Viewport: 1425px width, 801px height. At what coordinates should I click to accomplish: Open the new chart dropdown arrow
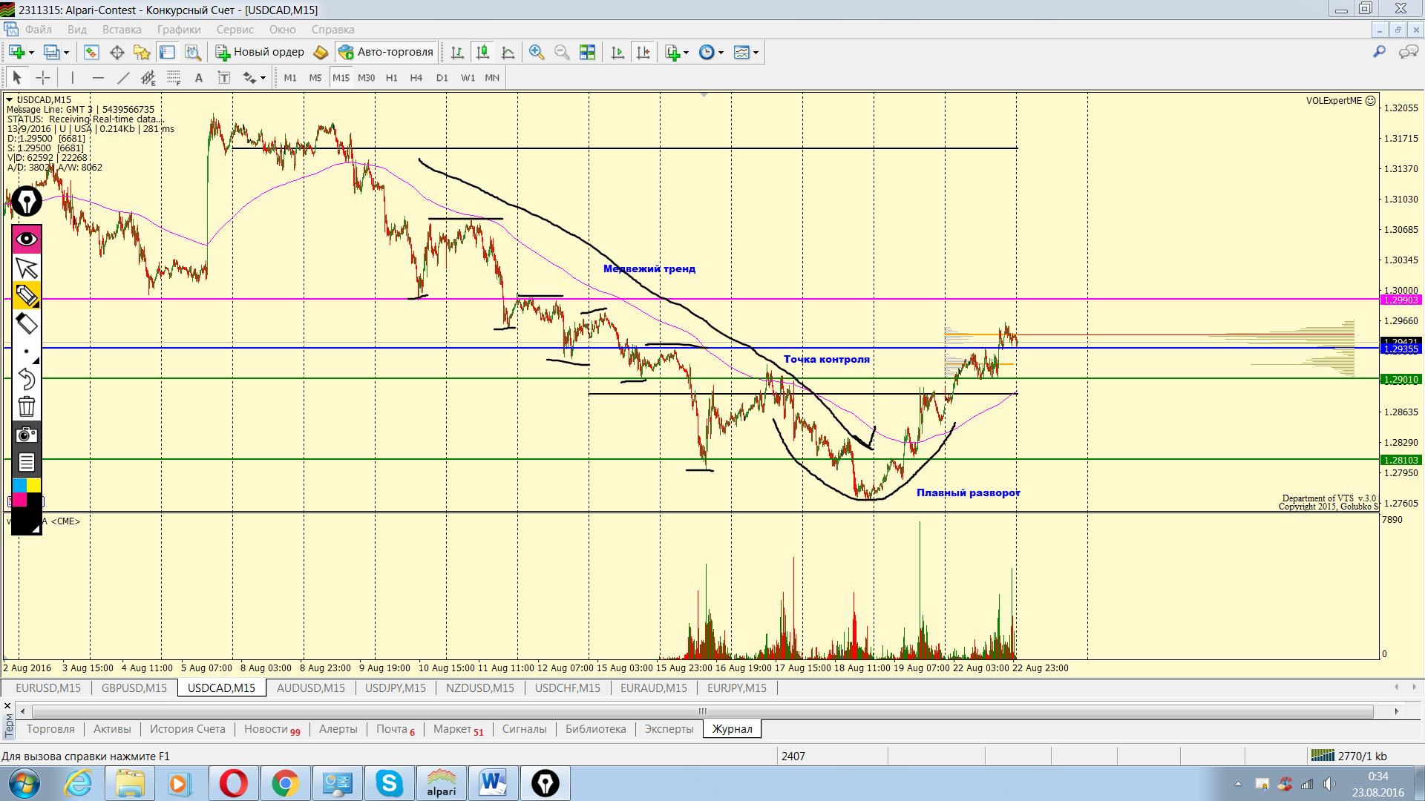[31, 53]
